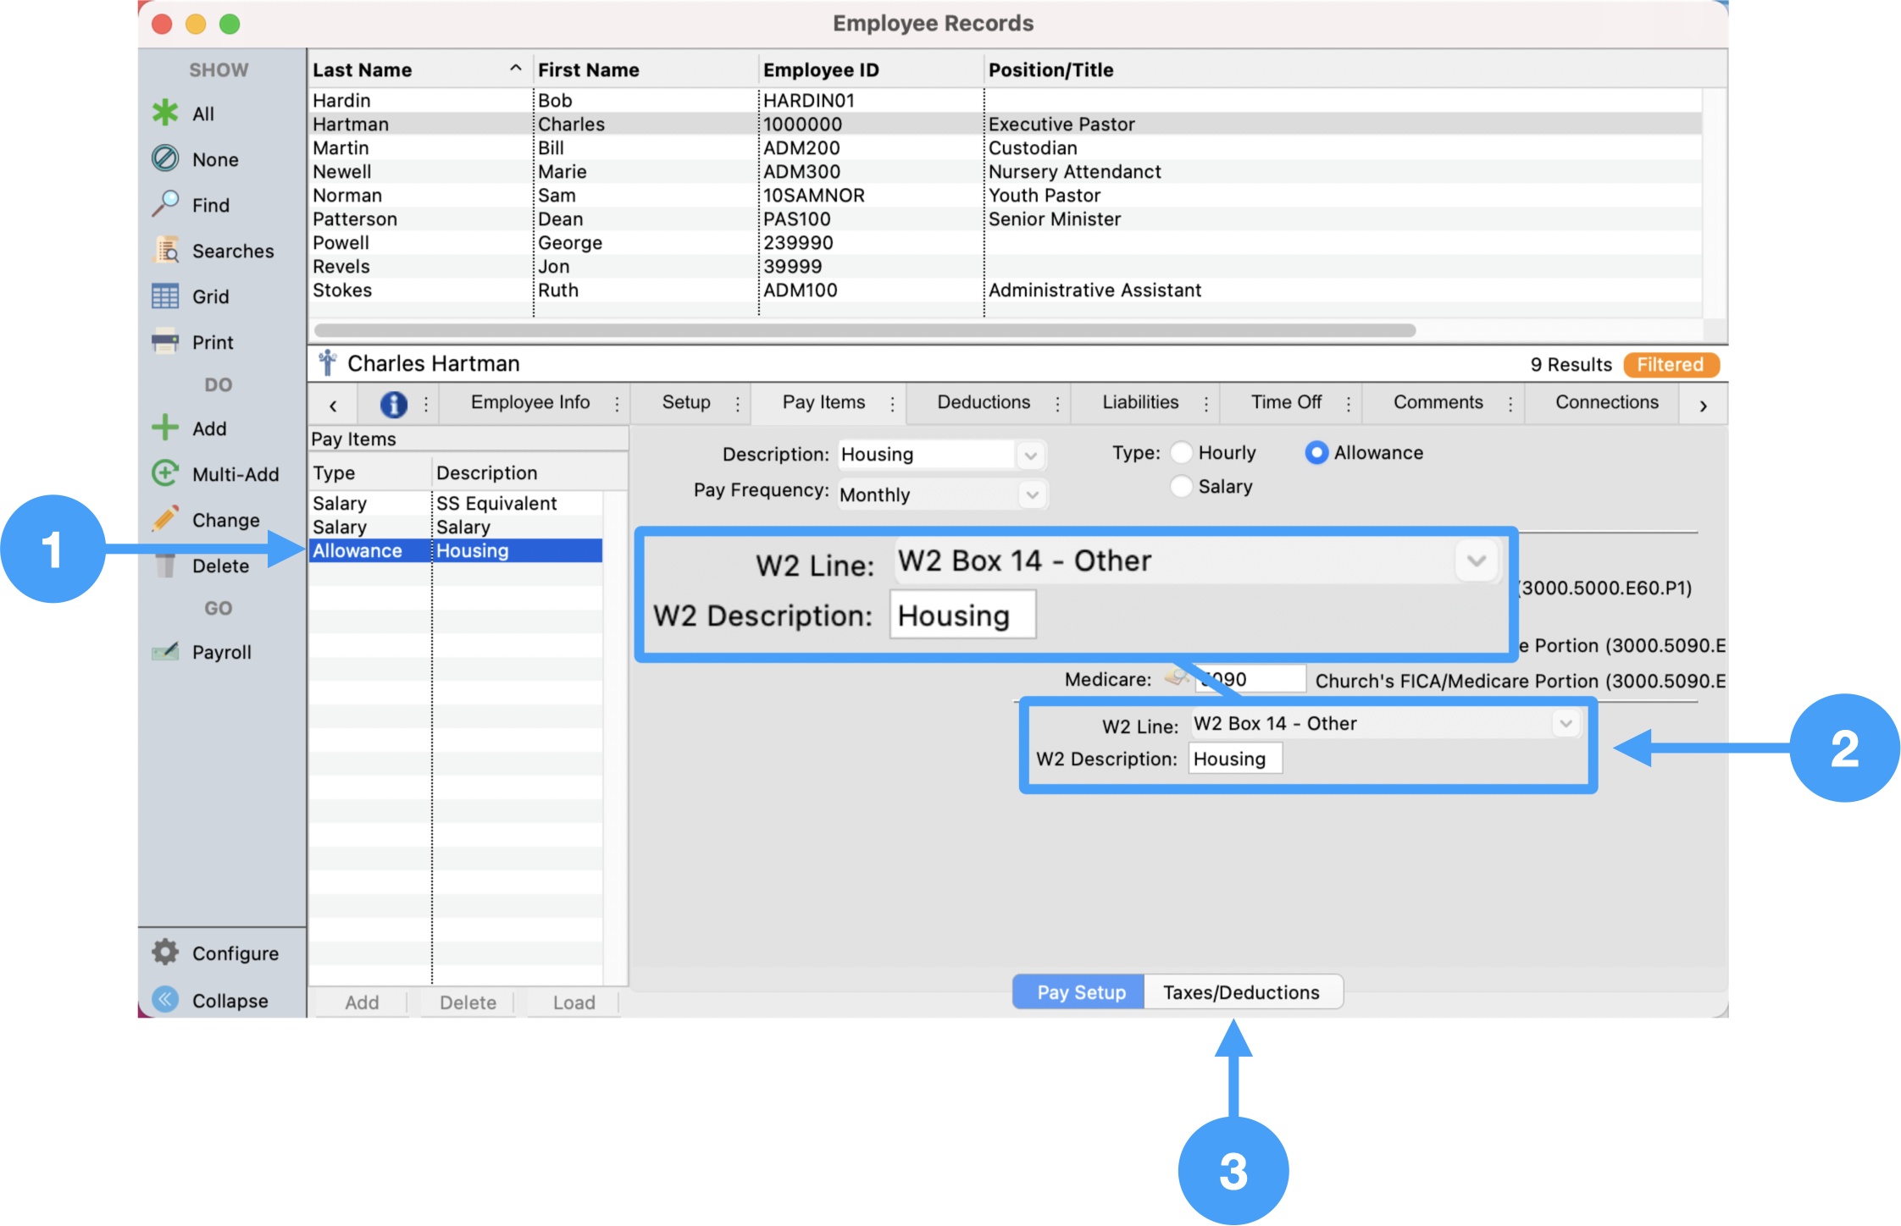Click the None filter icon
This screenshot has width=1901, height=1226.
pos(165,158)
